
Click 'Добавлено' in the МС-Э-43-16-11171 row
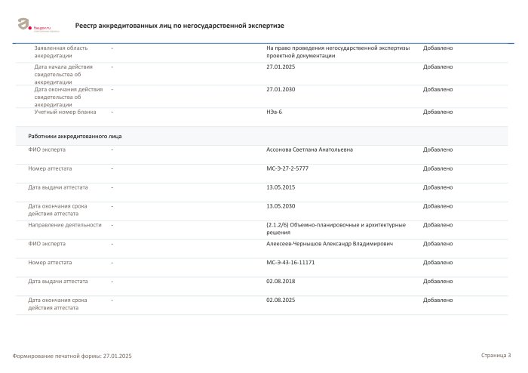click(x=437, y=263)
